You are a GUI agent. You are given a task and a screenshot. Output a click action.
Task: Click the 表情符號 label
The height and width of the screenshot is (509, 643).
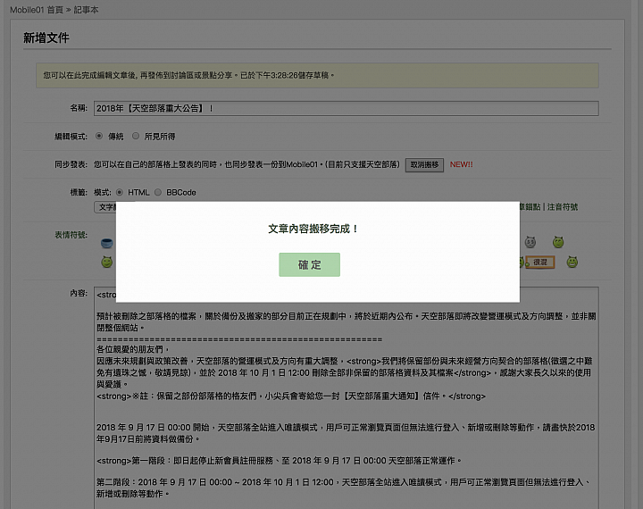coord(71,235)
